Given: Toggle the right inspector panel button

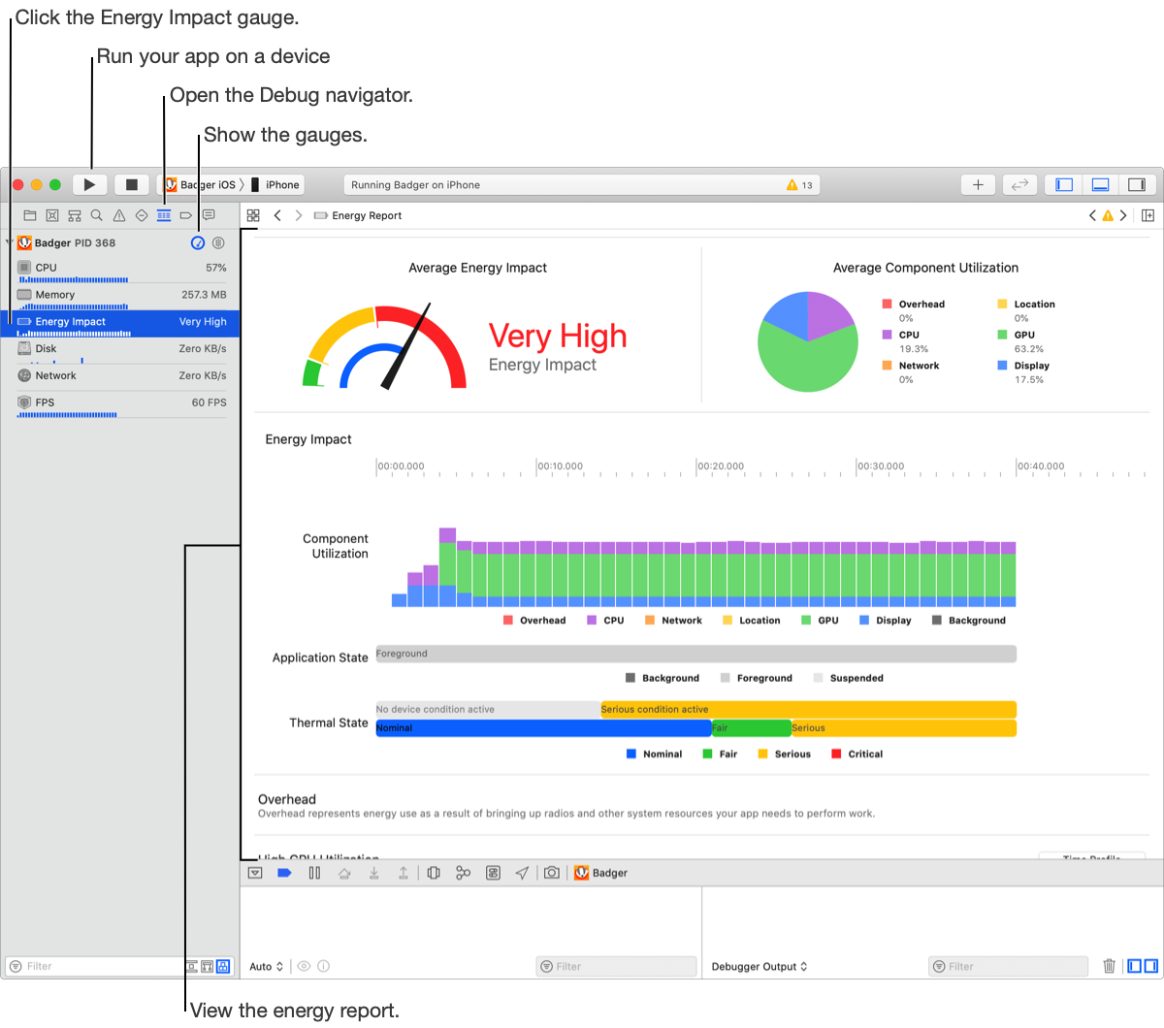Looking at the screenshot, I should click(x=1136, y=184).
